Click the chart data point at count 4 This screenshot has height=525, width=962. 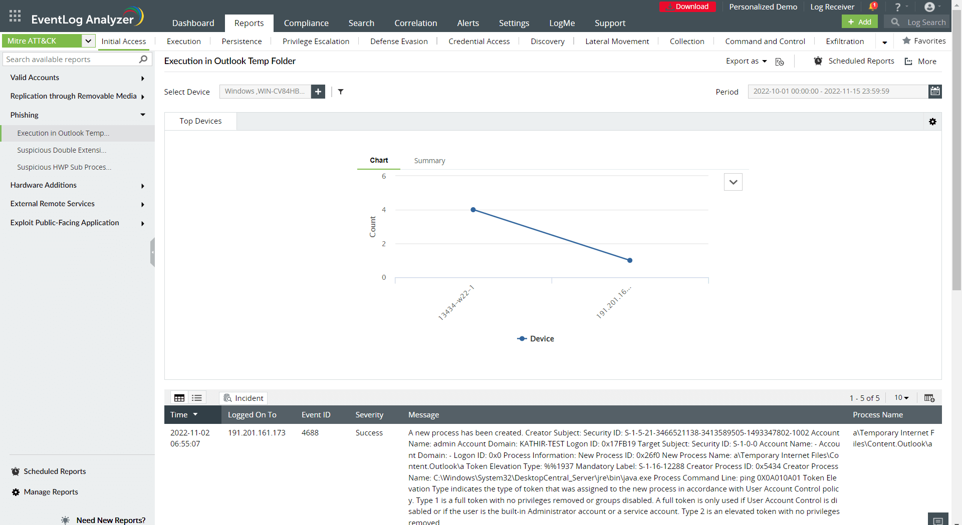pos(473,210)
